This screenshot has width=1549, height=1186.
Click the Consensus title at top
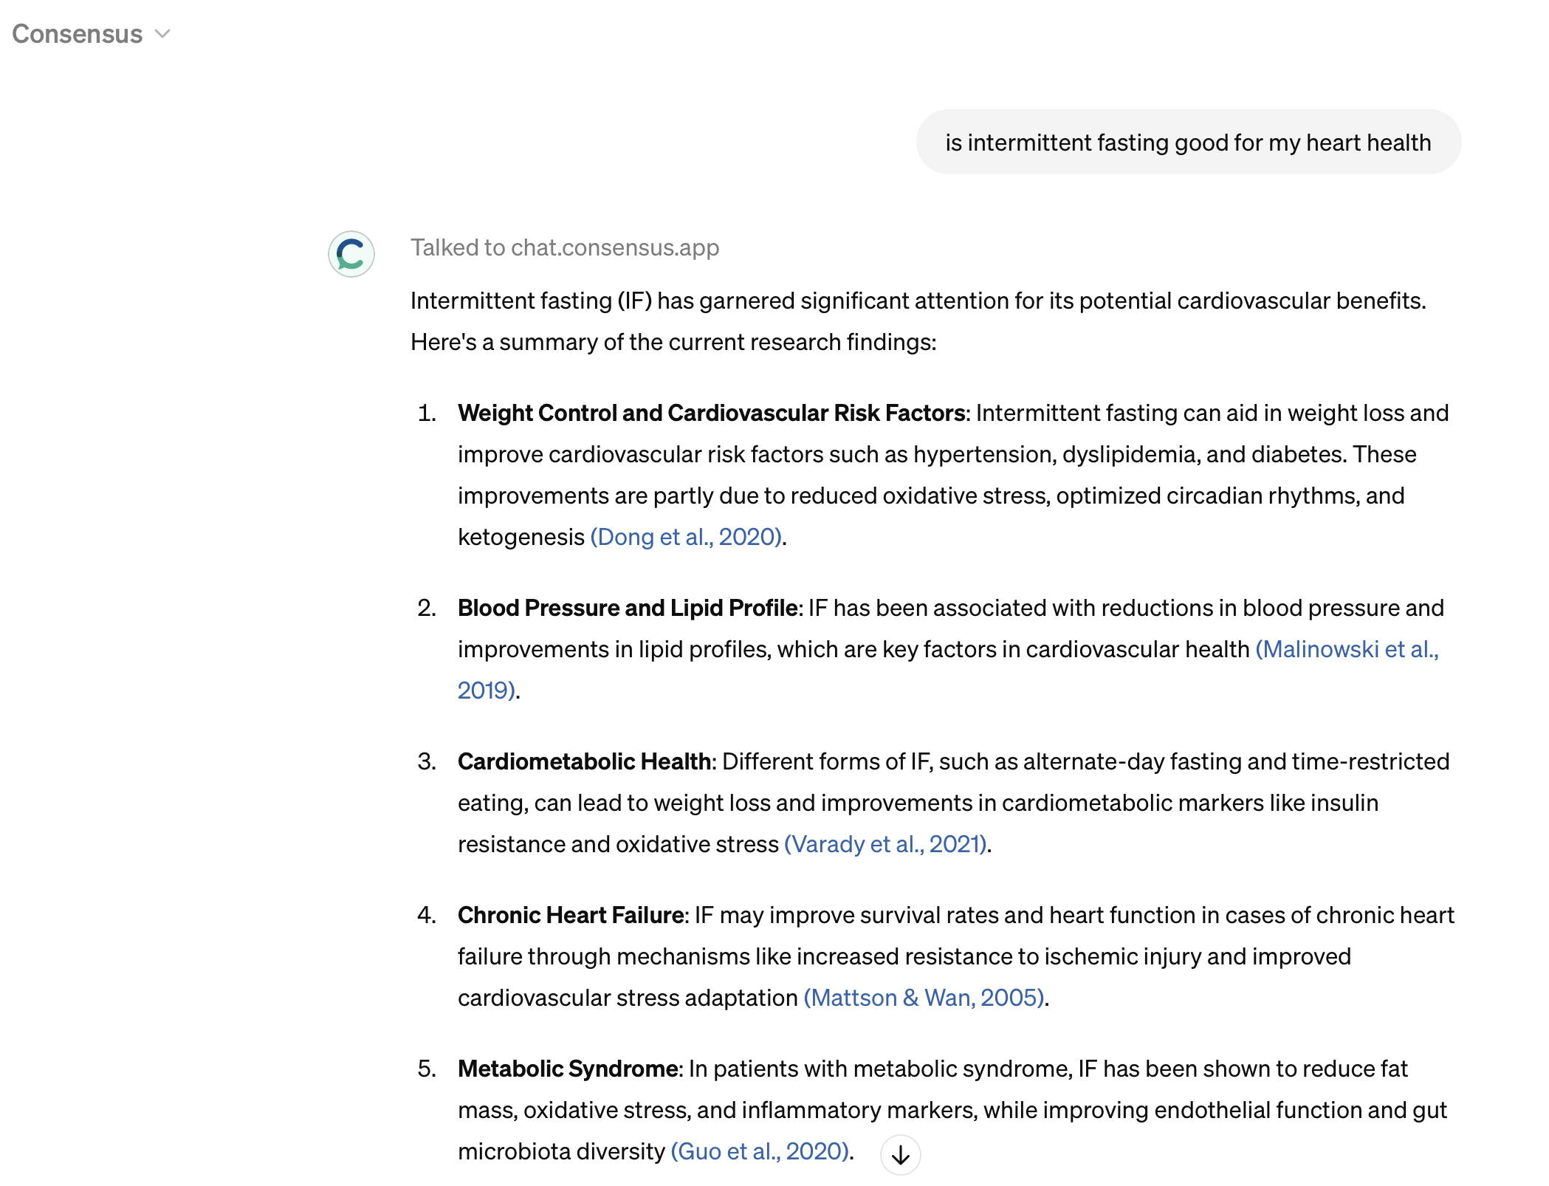[78, 34]
